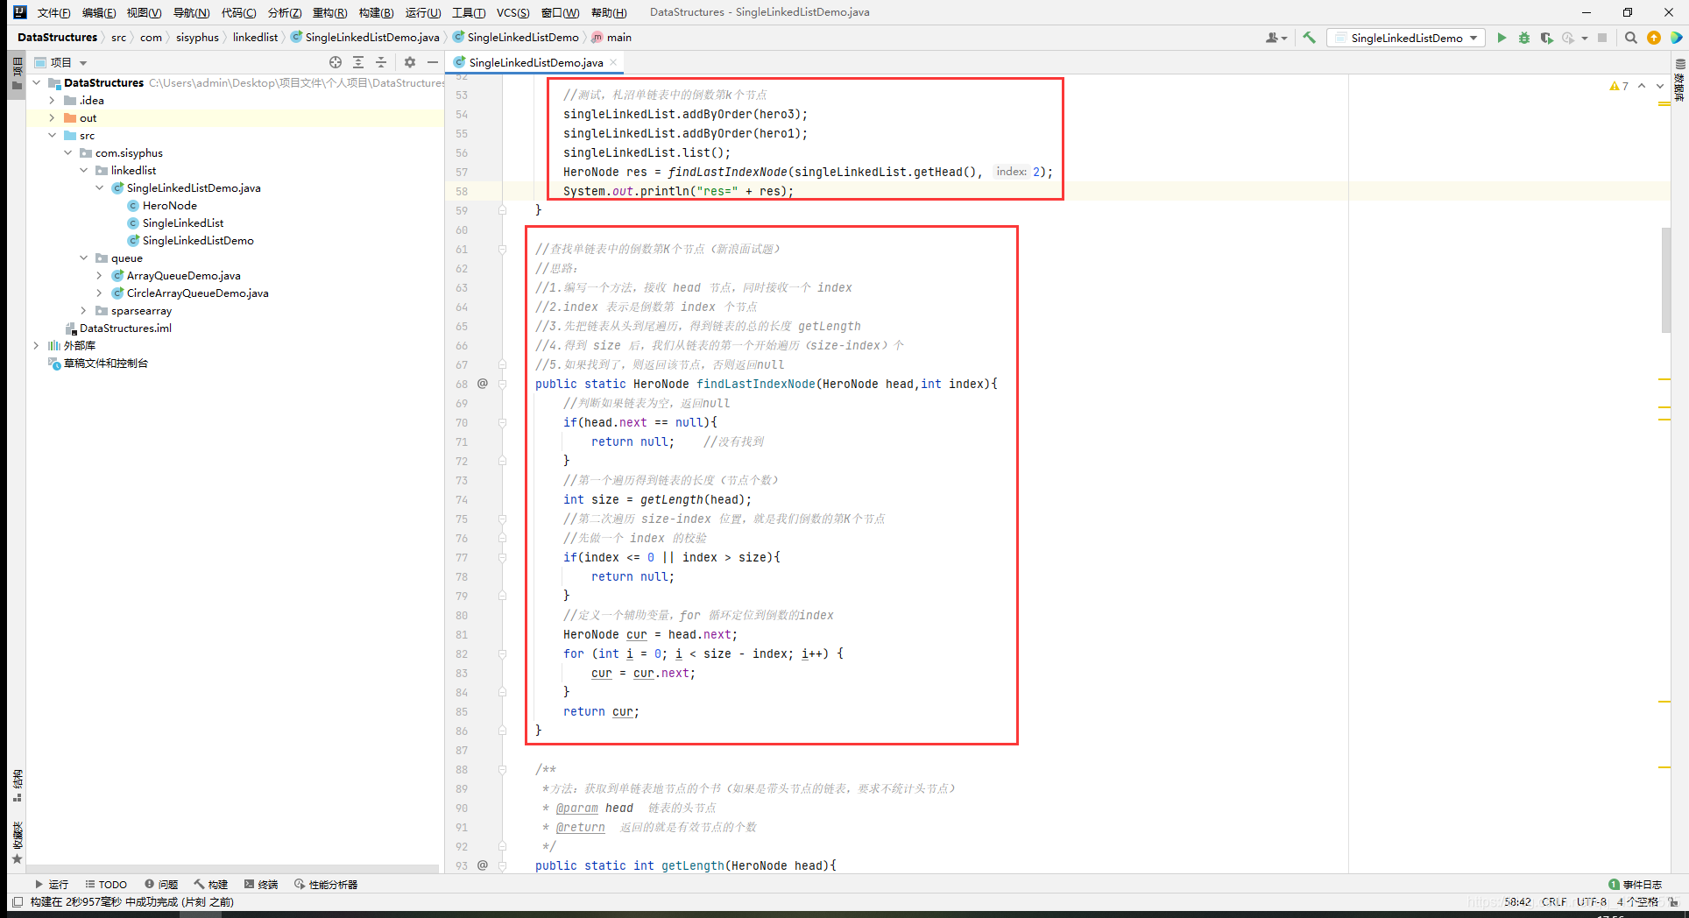Expand the sparsearray package
Viewport: 1689px width, 918px height.
pyautogui.click(x=84, y=311)
